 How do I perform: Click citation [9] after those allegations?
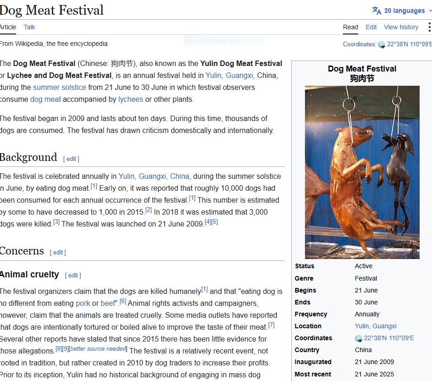point(65,348)
